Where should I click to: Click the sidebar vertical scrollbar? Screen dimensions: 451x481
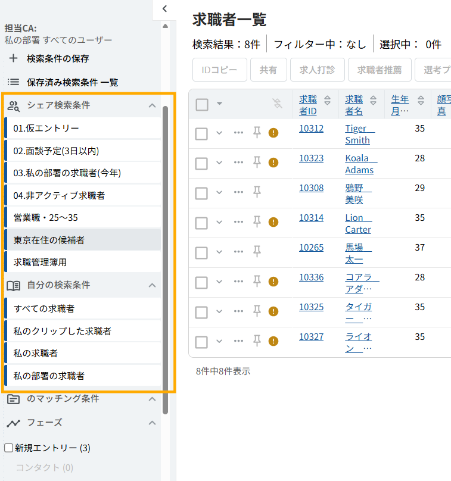pos(165,238)
